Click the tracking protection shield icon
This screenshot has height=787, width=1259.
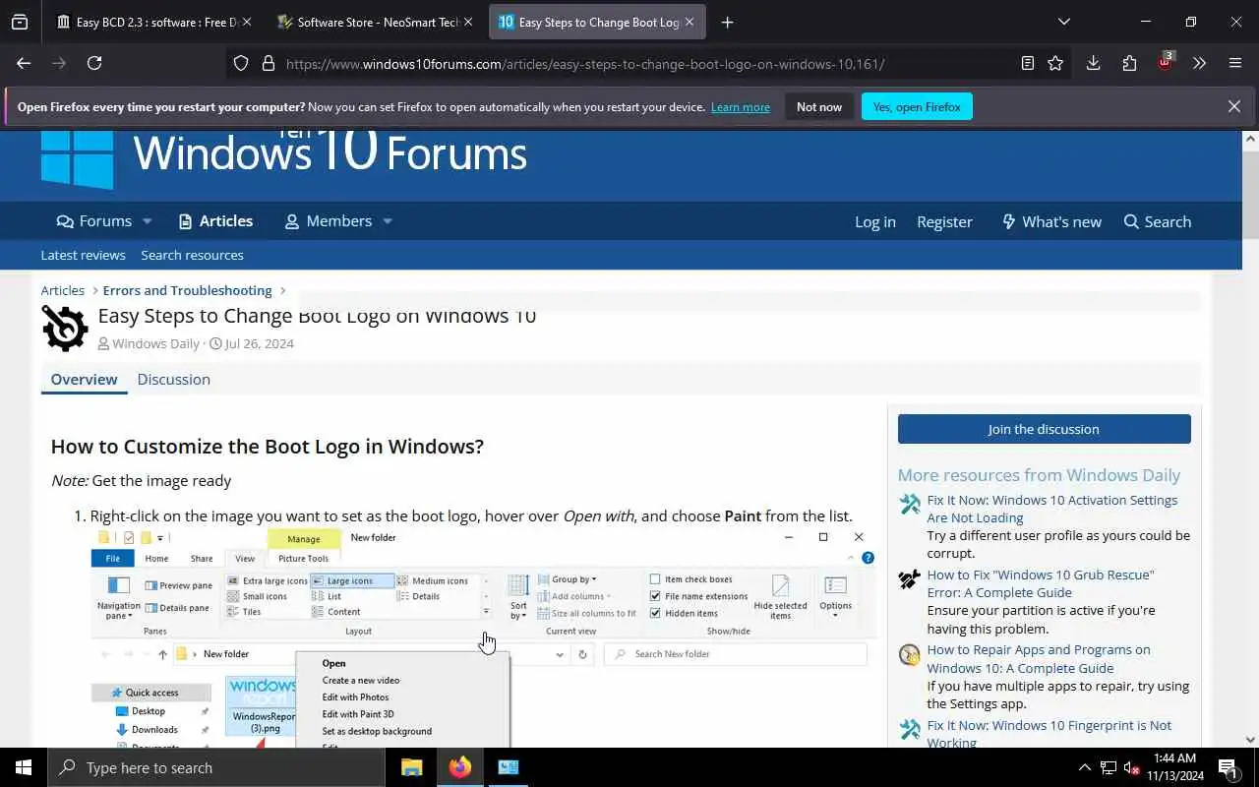(241, 63)
